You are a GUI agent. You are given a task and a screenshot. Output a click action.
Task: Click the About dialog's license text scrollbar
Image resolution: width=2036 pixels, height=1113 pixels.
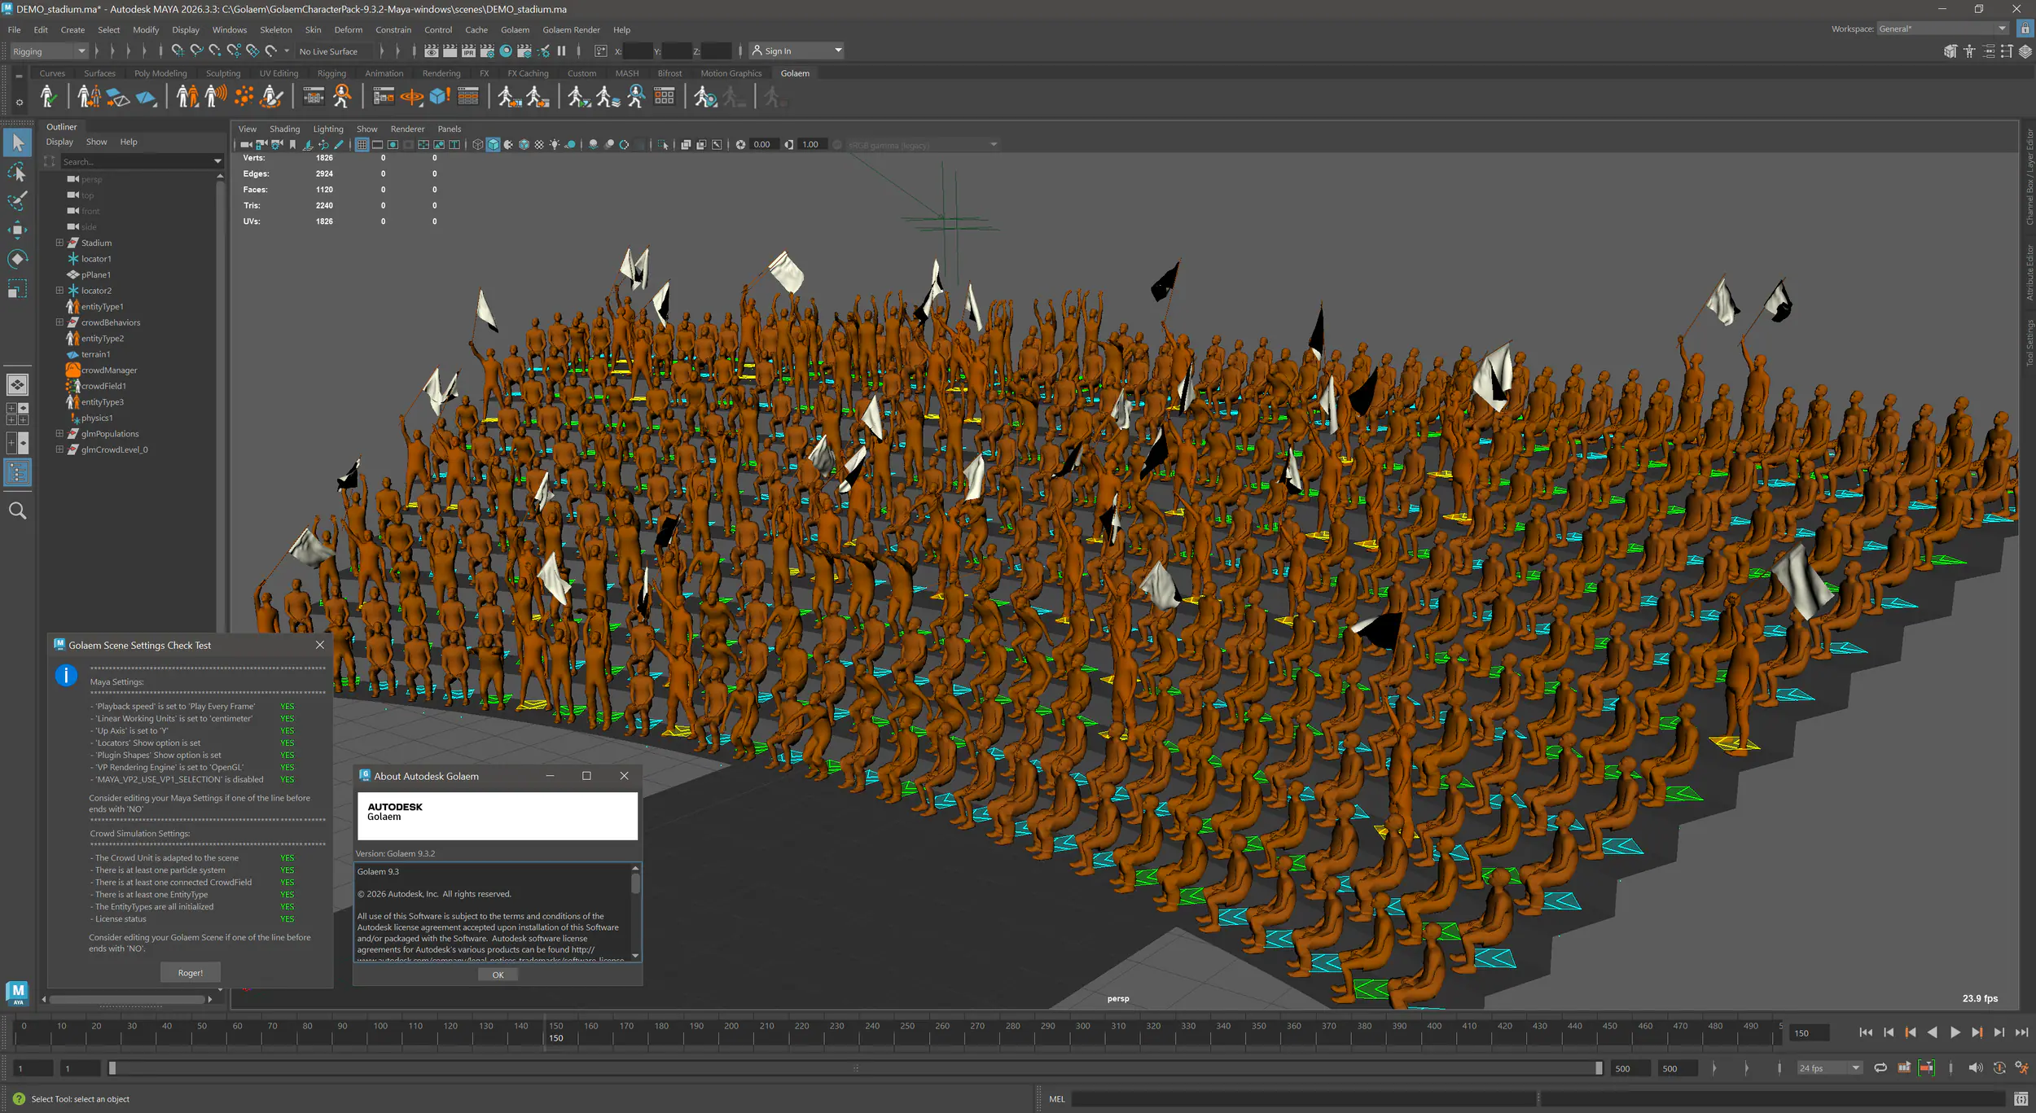(635, 912)
